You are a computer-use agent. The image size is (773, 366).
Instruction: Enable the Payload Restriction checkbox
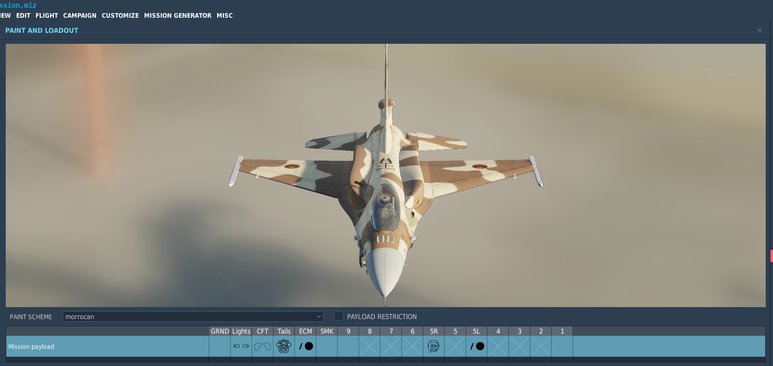tap(339, 316)
